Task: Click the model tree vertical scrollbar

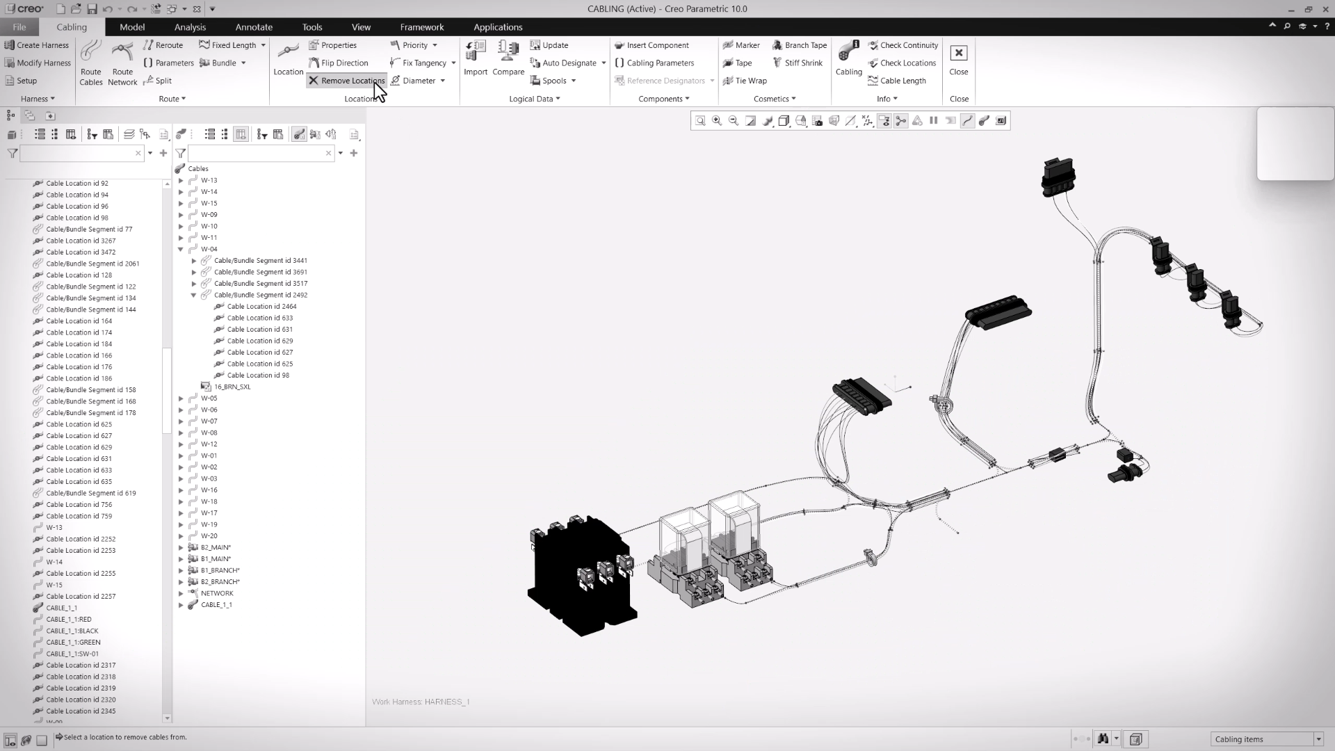Action: tap(167, 389)
